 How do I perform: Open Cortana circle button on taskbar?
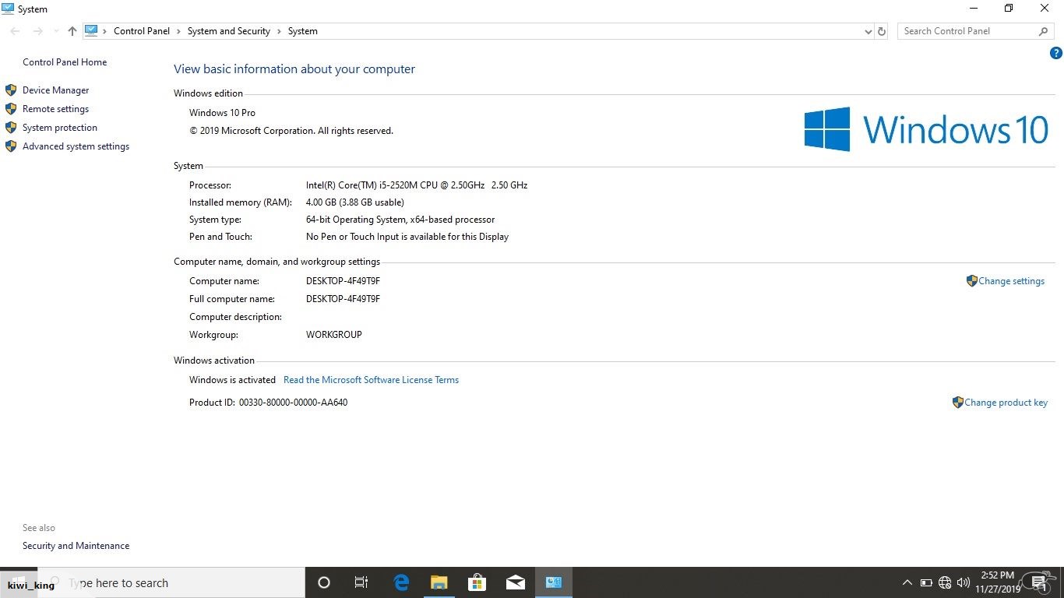pos(324,582)
